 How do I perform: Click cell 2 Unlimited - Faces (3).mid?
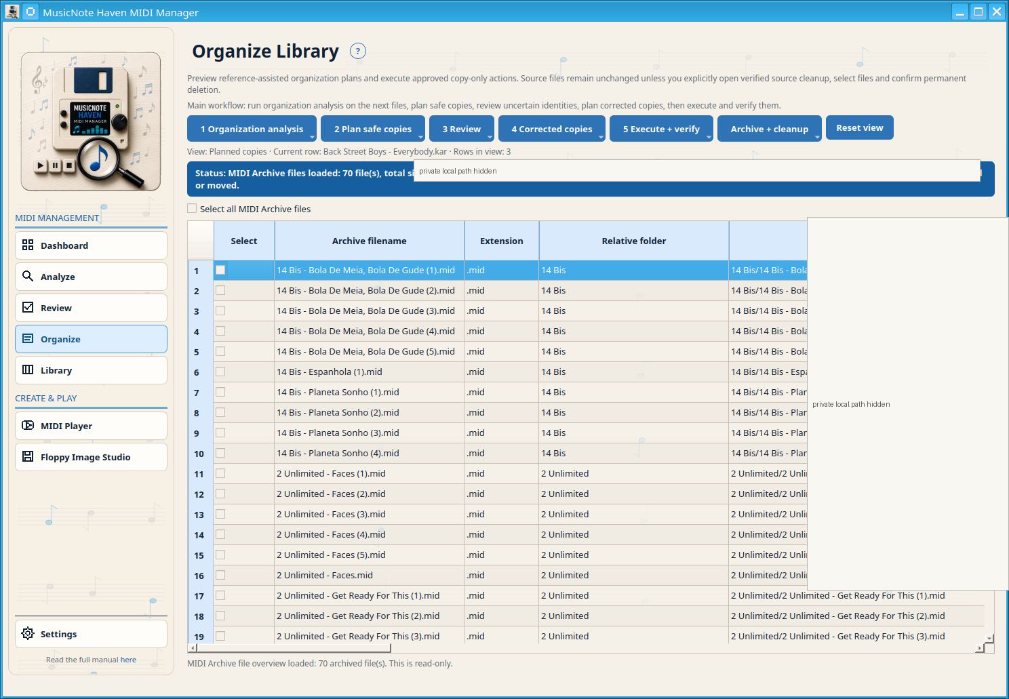pos(370,515)
